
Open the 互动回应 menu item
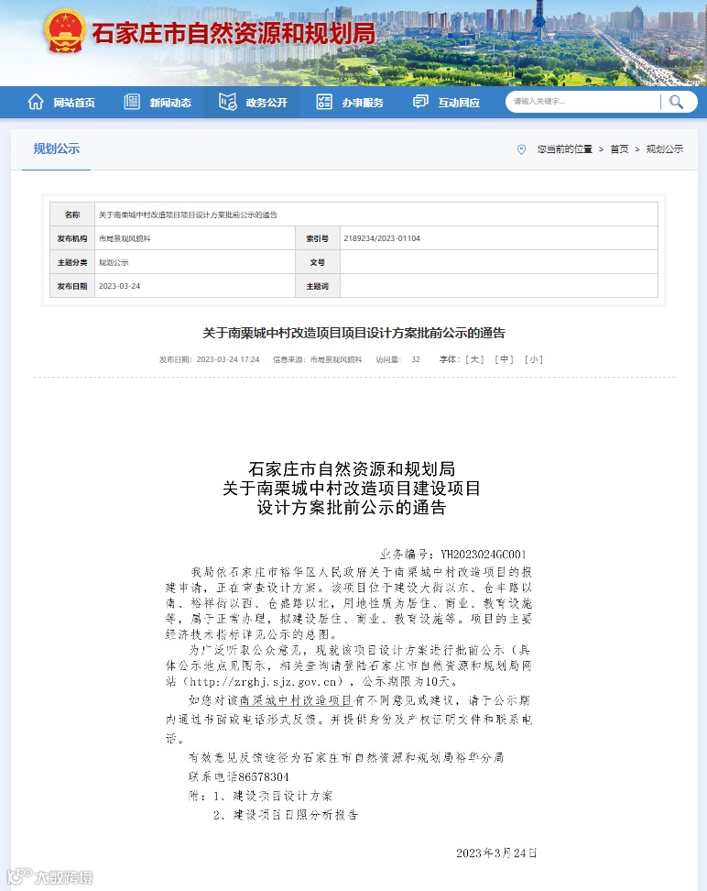click(x=459, y=103)
